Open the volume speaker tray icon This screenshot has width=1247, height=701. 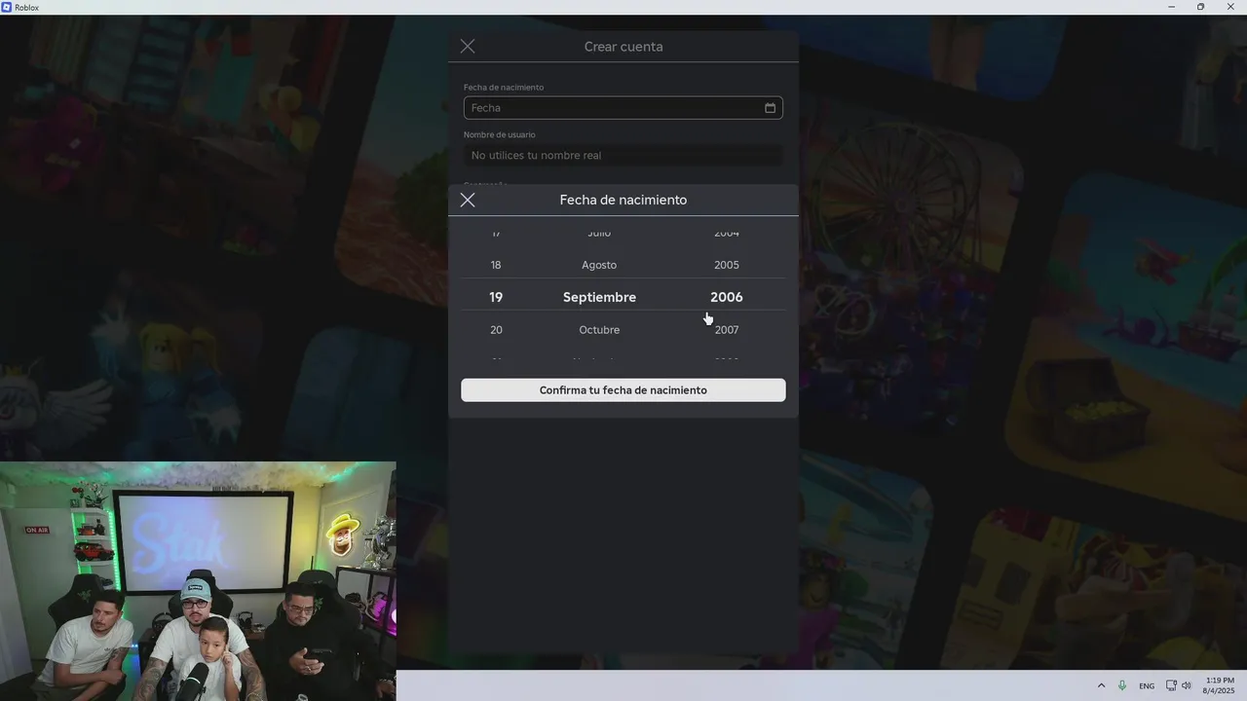(x=1187, y=685)
